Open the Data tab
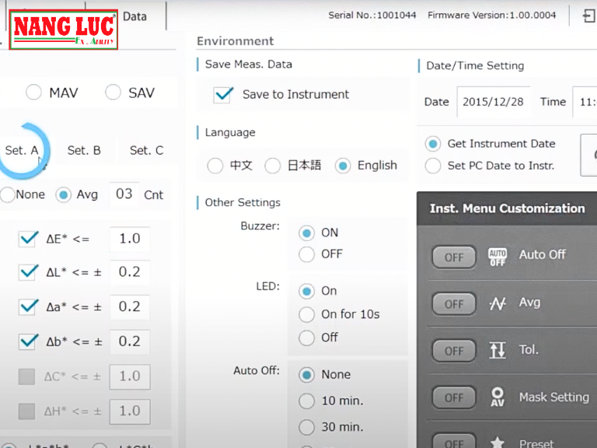Image resolution: width=597 pixels, height=448 pixels. (134, 16)
